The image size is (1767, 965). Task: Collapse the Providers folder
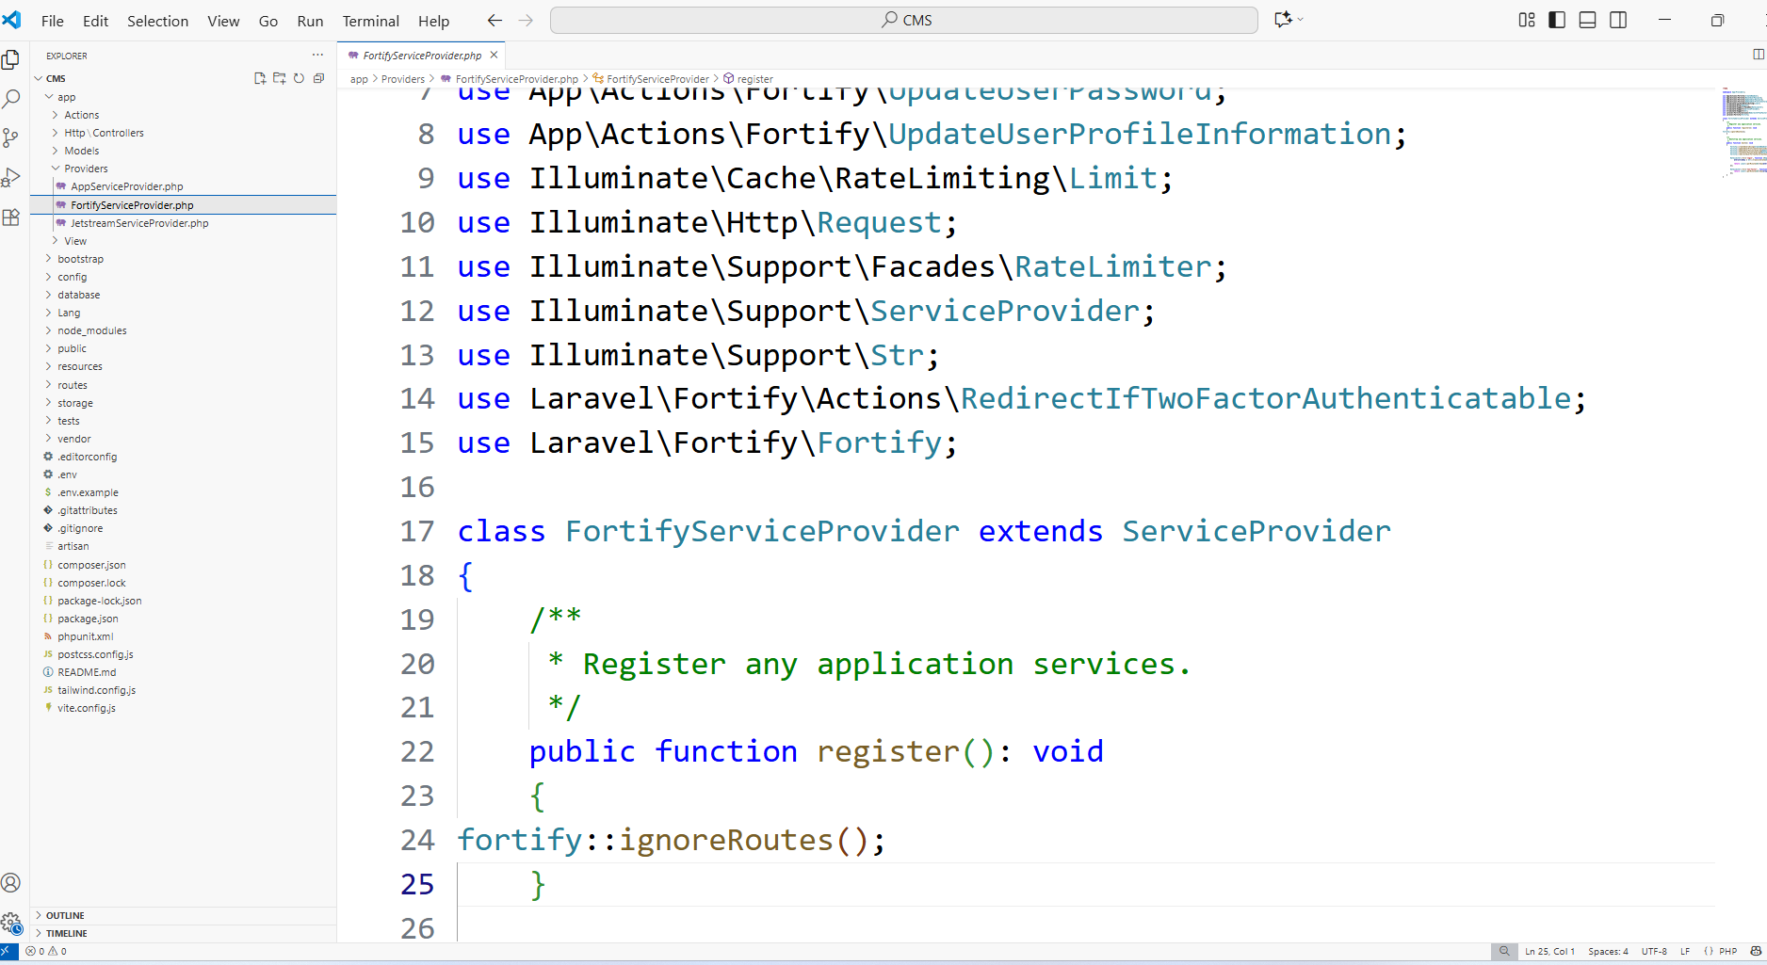[86, 169]
